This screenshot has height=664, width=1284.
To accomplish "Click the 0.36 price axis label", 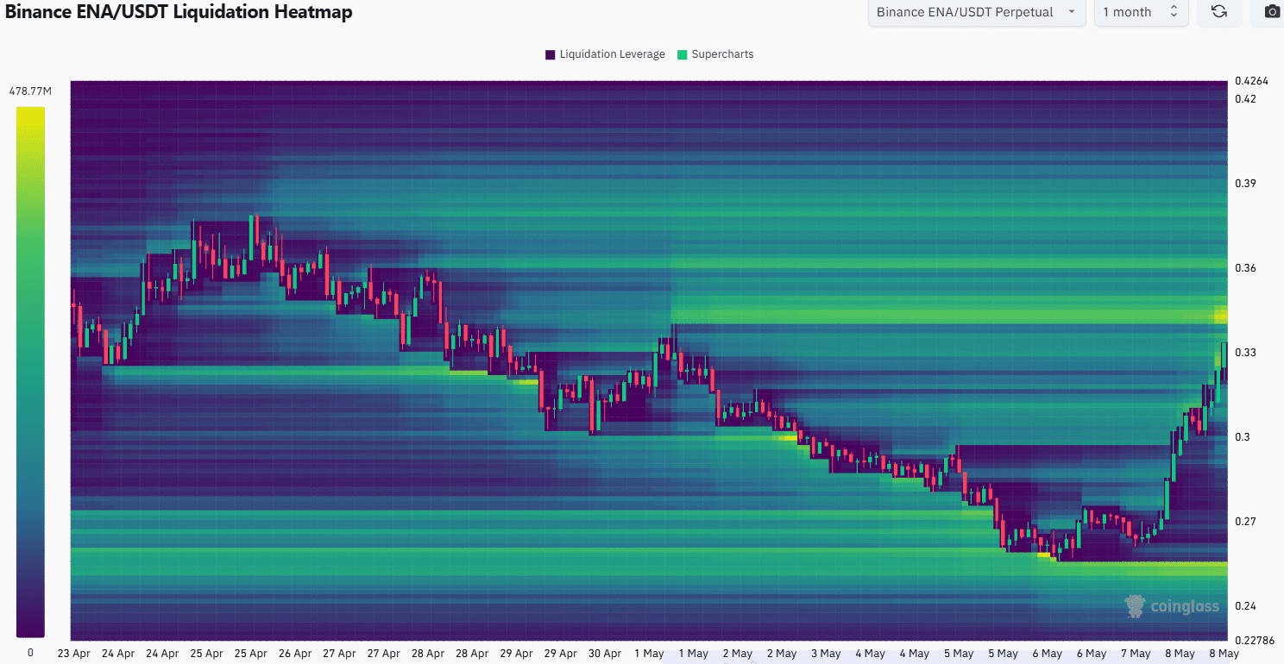I will click(x=1244, y=268).
